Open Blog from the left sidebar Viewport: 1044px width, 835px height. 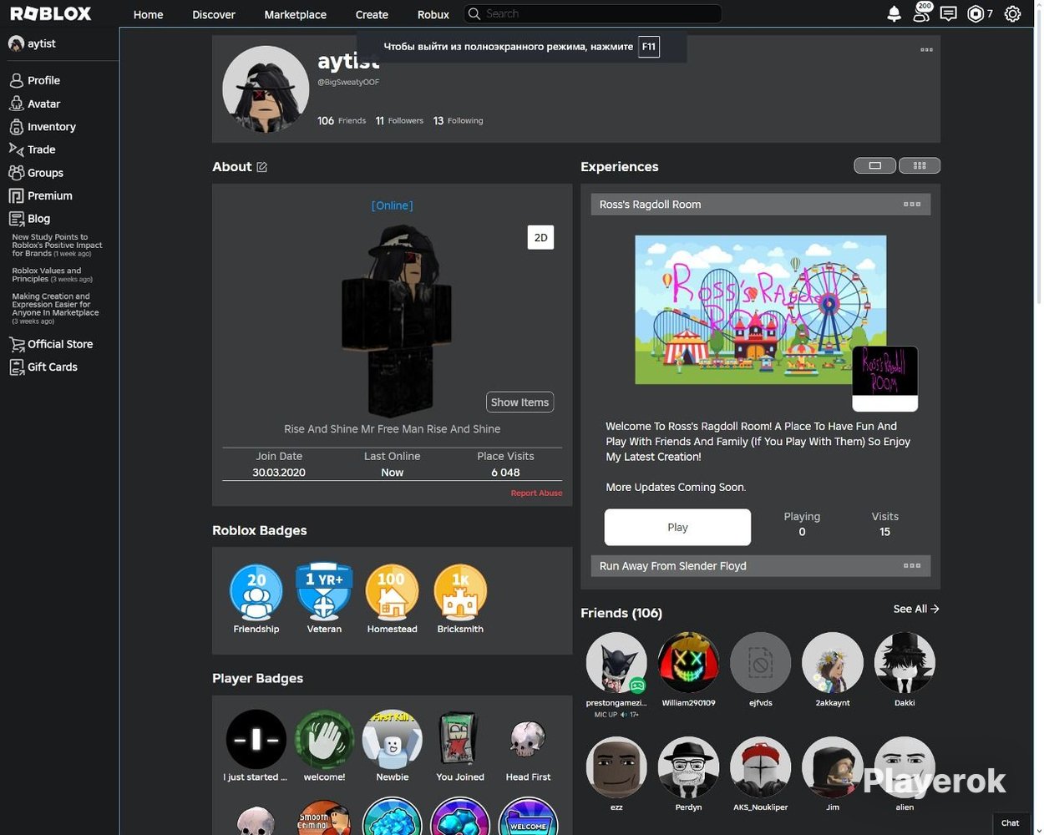(29, 219)
